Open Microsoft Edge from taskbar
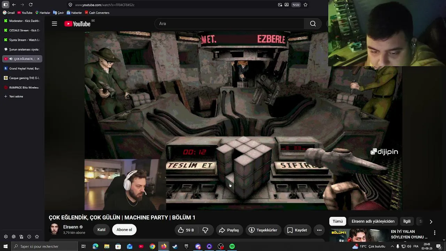Screen dimensions: 446x251 click(x=95, y=246)
